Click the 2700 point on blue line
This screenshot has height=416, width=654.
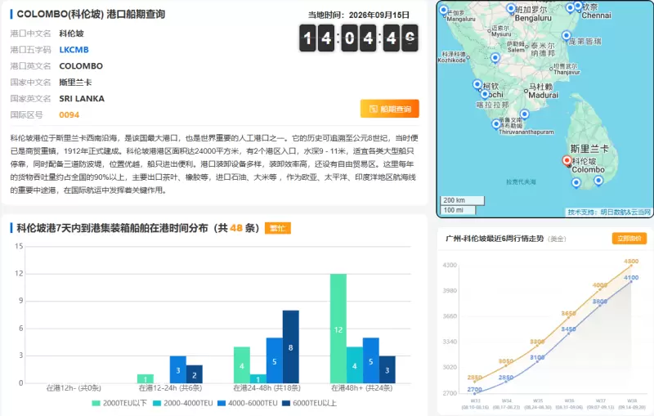click(x=475, y=393)
